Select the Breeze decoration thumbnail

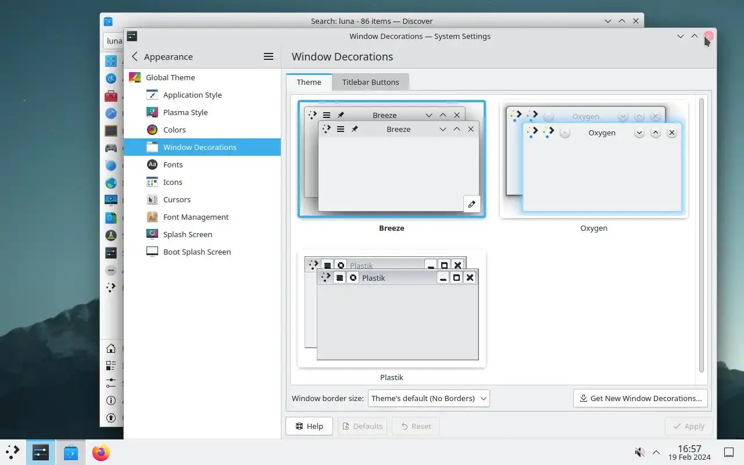[392, 159]
